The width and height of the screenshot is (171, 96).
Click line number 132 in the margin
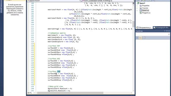click(x=32, y=71)
